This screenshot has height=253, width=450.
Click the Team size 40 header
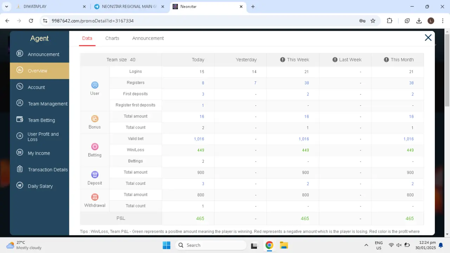[x=121, y=60]
